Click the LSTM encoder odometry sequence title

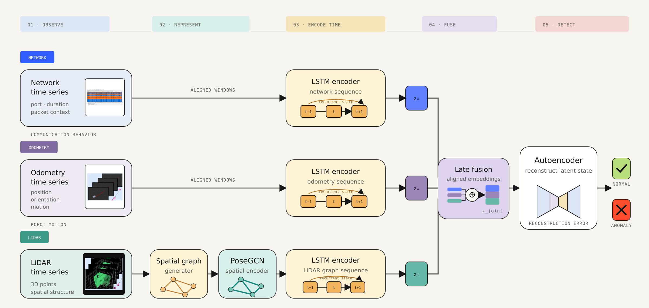(336, 176)
